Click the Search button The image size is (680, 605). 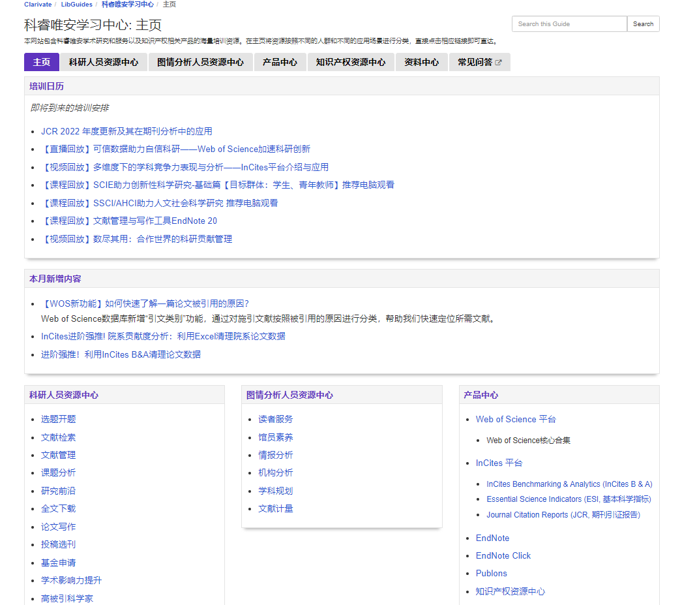pyautogui.click(x=643, y=24)
